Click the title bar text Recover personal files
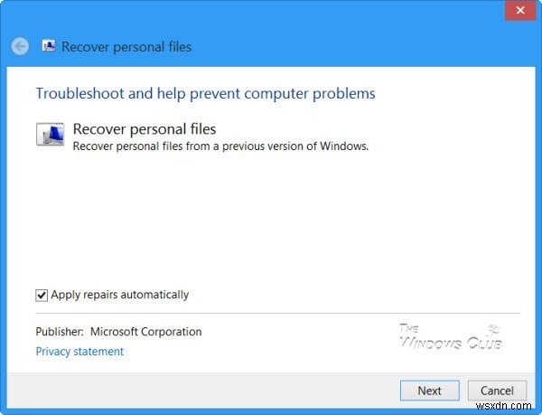The width and height of the screenshot is (542, 415). coord(126,47)
